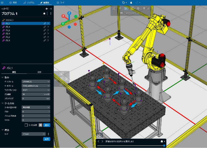Image resolution: width=207 pixels, height=148 pixels.
Task: Click the bell notification icon
Action: (131, 3)
